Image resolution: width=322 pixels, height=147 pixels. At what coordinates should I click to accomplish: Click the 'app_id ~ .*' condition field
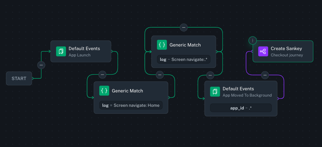click(241, 108)
